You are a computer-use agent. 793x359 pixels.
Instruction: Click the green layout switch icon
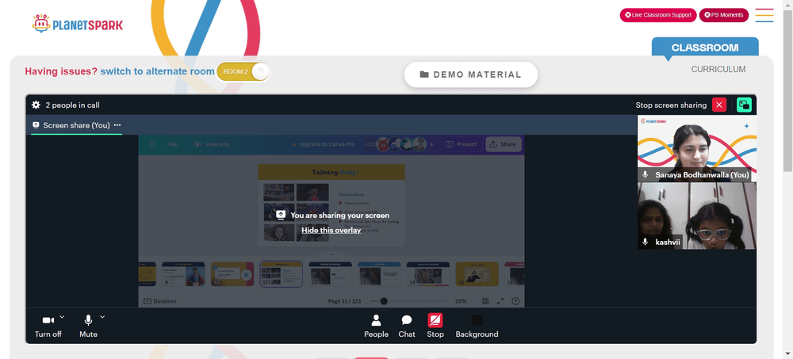tap(744, 105)
